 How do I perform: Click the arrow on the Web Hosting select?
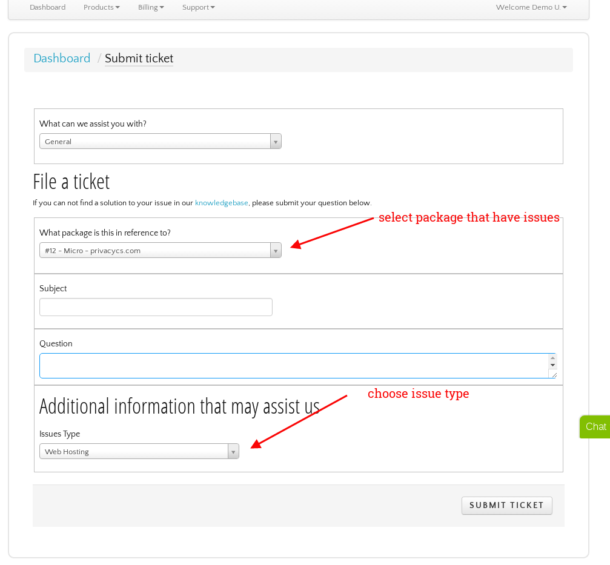pos(233,452)
